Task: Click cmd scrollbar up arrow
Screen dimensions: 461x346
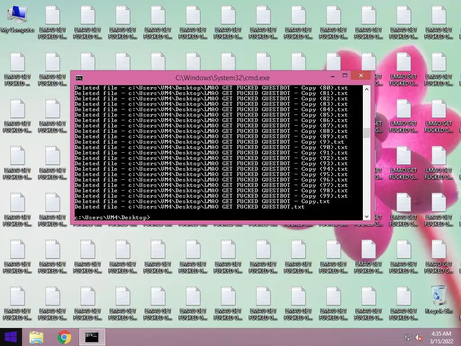Action: coord(366,89)
